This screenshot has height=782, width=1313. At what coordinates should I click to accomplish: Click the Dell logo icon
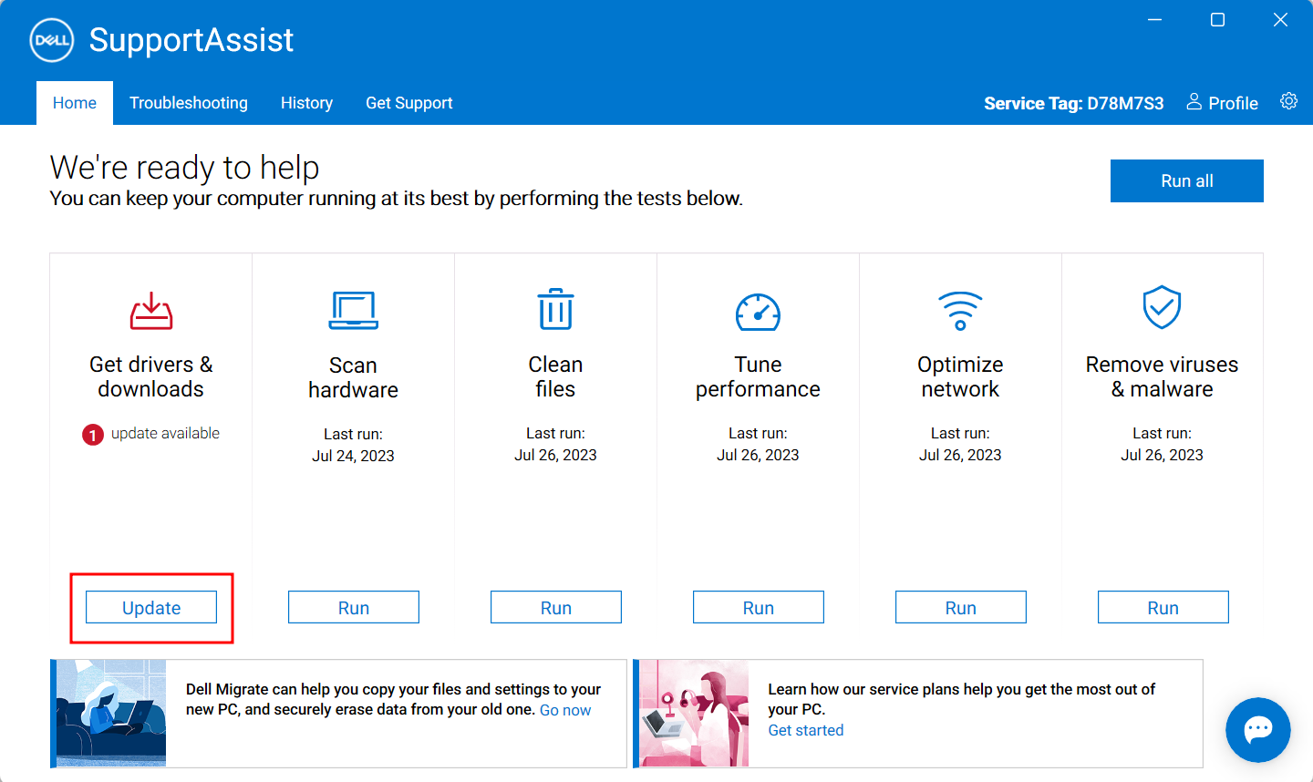pos(52,40)
